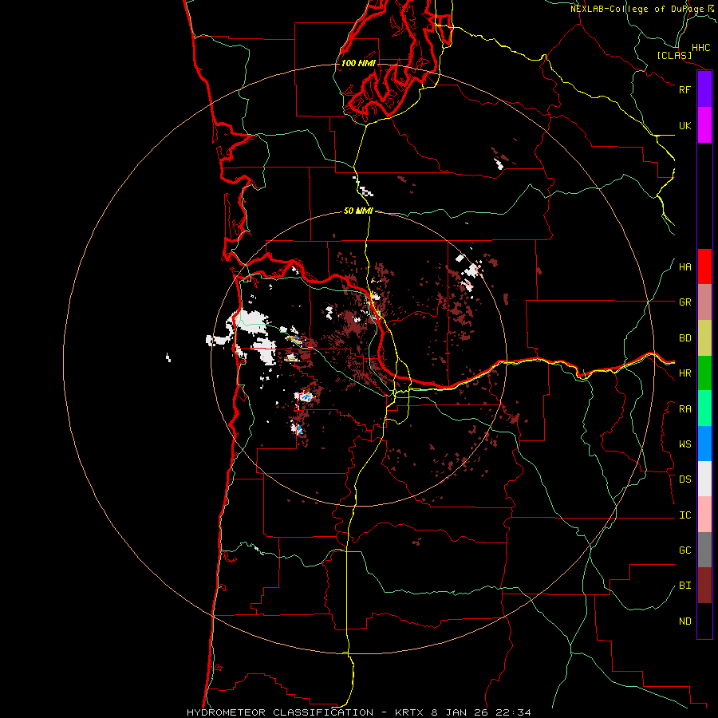Click the GC legend label
718x718 pixels.
(x=684, y=550)
